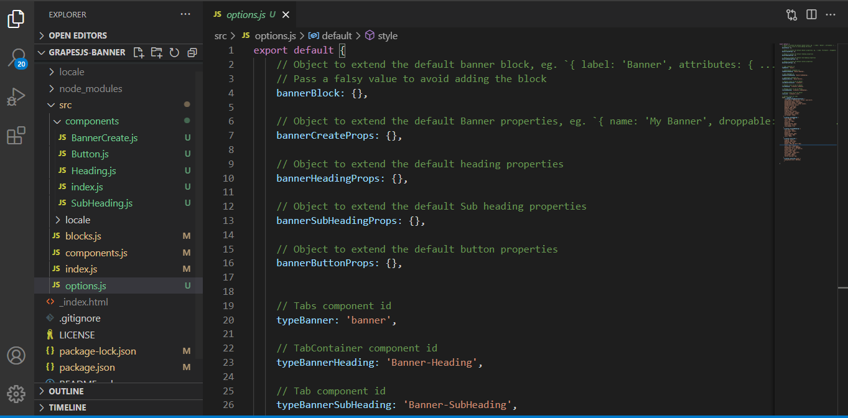Open the Explorer view in activity bar
Viewport: 848px width, 418px height.
[x=16, y=19]
